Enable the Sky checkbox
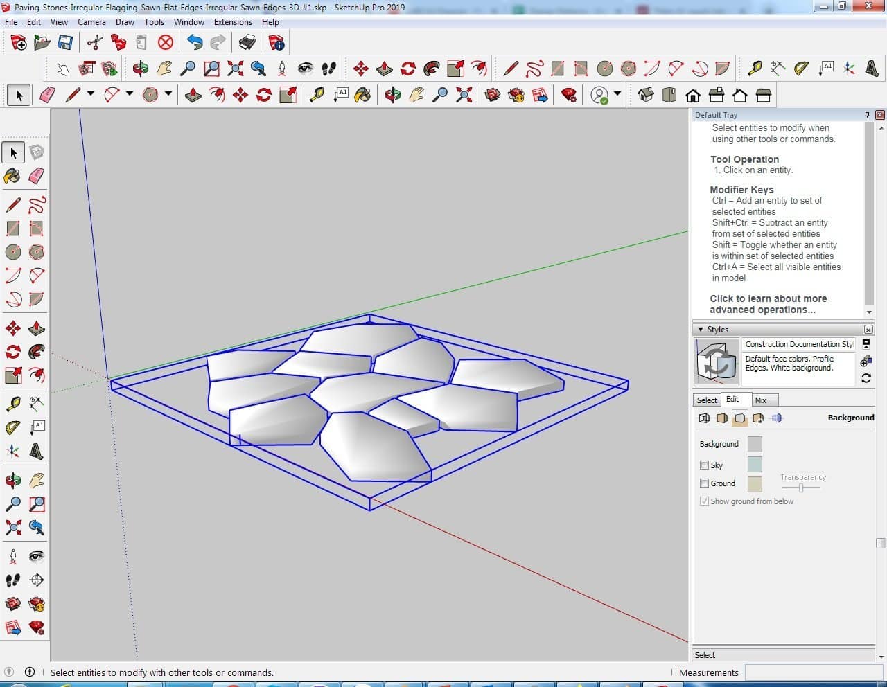 [704, 465]
